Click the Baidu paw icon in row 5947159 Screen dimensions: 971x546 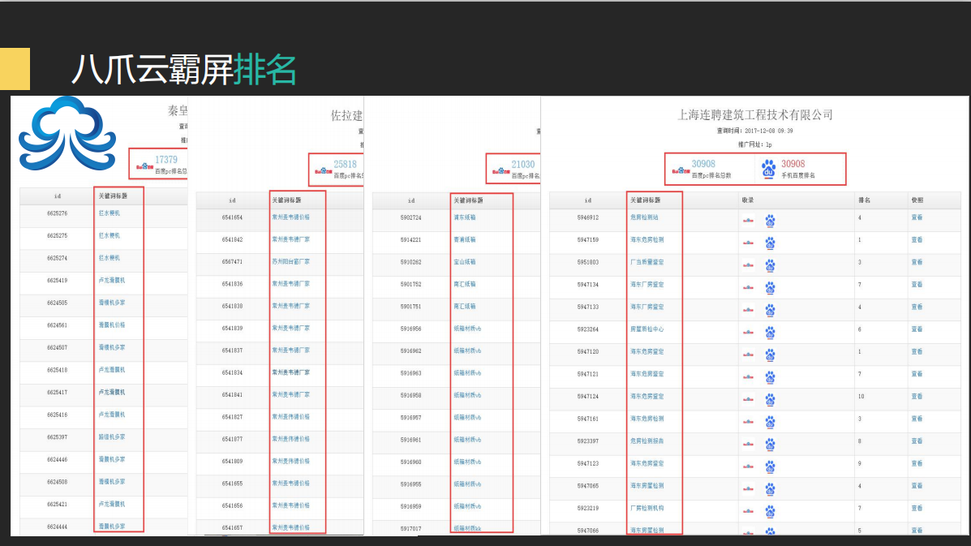tap(770, 243)
